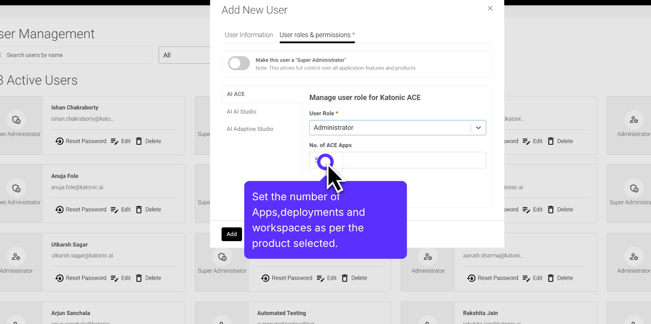Open the User Role dropdown showing Administrator
651x324 pixels.
click(x=478, y=128)
